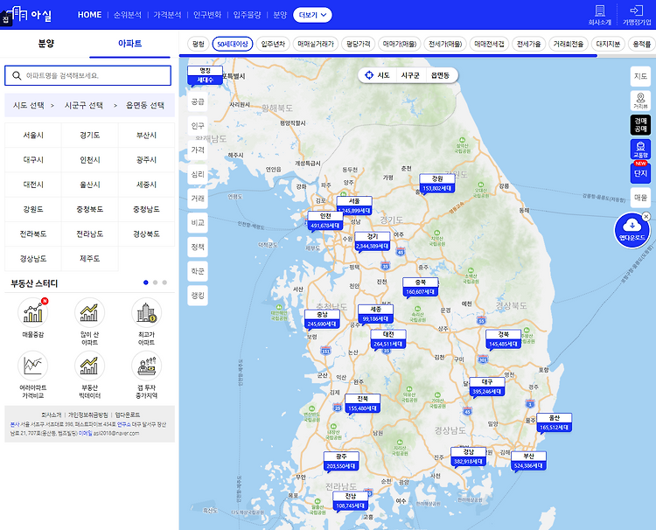Click the 거리뷰 street view pin icon
The height and width of the screenshot is (530, 656).
click(x=641, y=99)
